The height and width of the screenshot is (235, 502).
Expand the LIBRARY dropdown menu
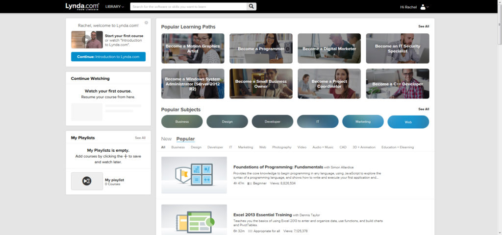point(115,7)
